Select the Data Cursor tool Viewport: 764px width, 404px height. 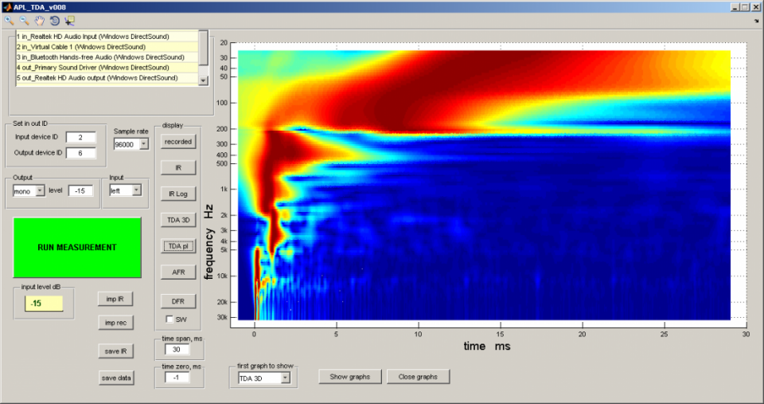(x=70, y=21)
